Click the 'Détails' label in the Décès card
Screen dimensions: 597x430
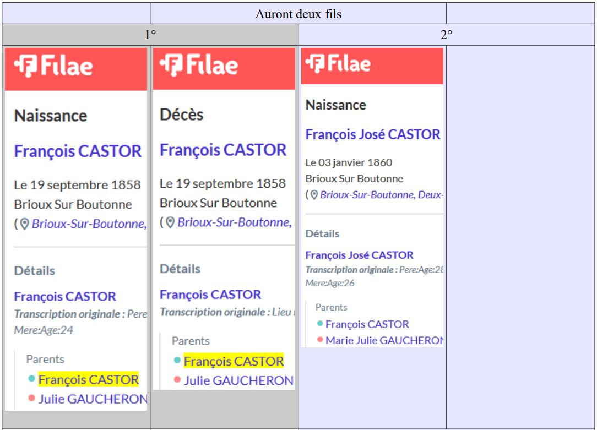click(180, 269)
